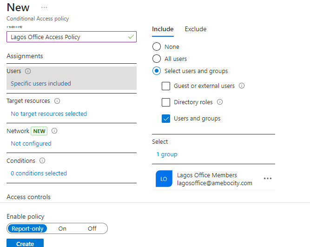This screenshot has height=247, width=310.
Task: Uncheck the Users and groups checkbox
Action: click(166, 119)
